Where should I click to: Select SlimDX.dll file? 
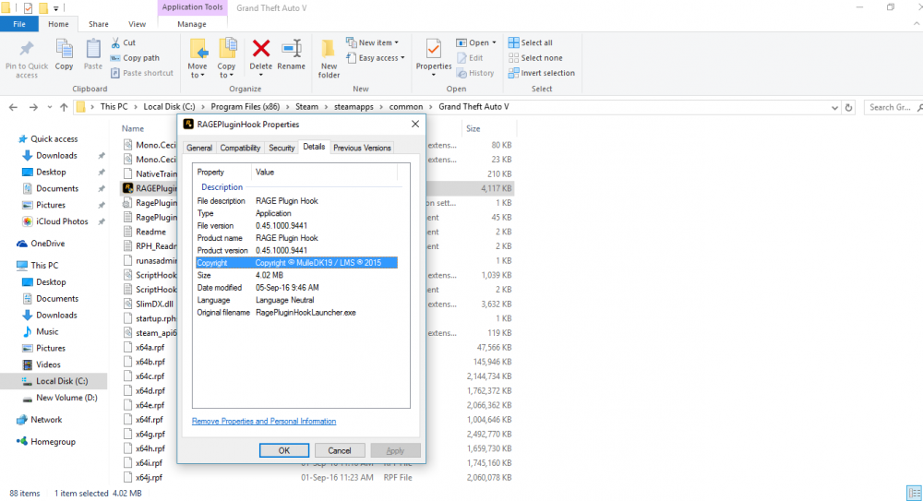154,304
